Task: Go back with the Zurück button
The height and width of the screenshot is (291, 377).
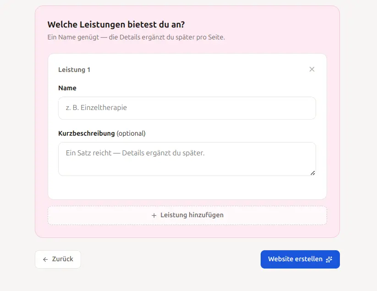Action: pos(58,259)
